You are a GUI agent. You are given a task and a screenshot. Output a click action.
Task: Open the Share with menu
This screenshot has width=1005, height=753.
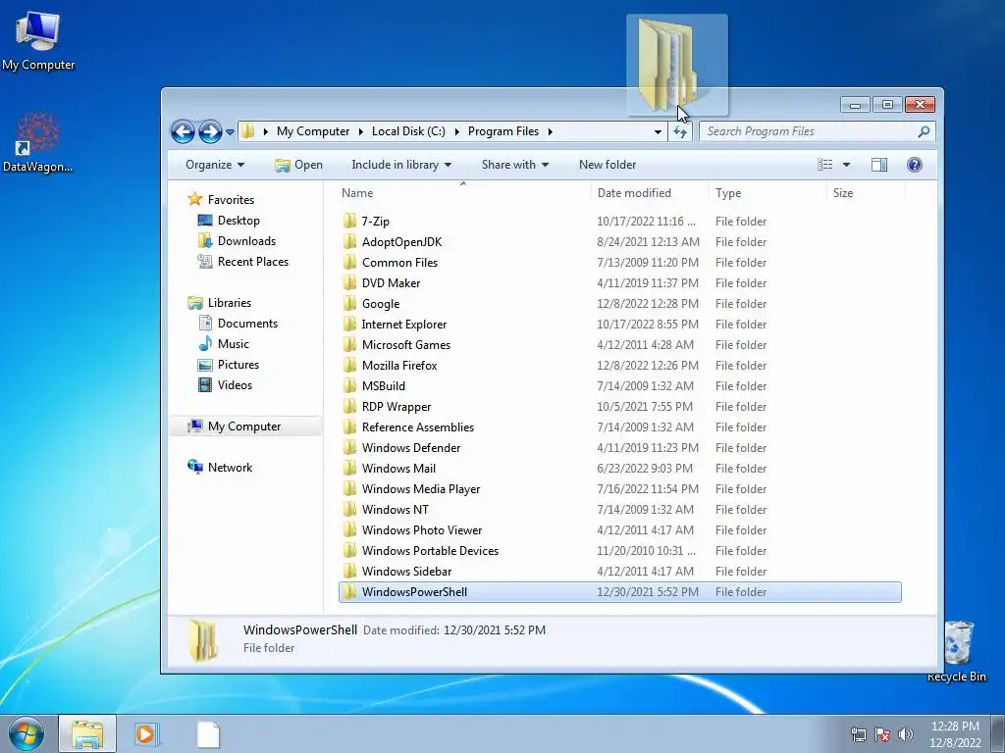[x=515, y=165]
